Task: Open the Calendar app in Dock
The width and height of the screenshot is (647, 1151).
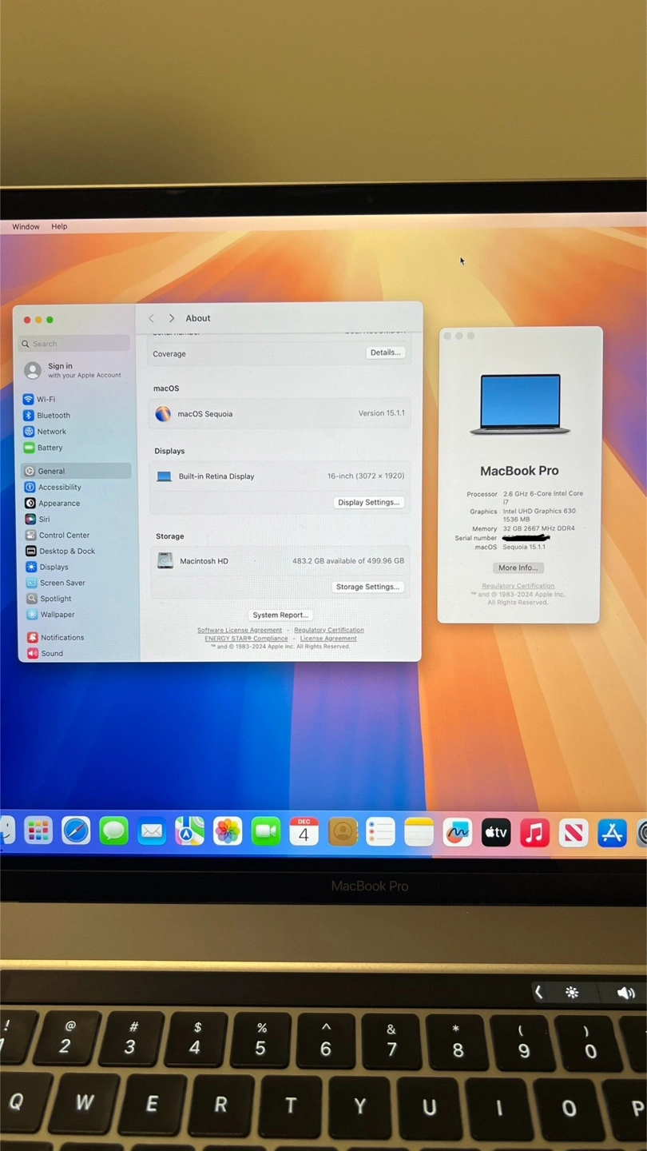Action: point(304,832)
